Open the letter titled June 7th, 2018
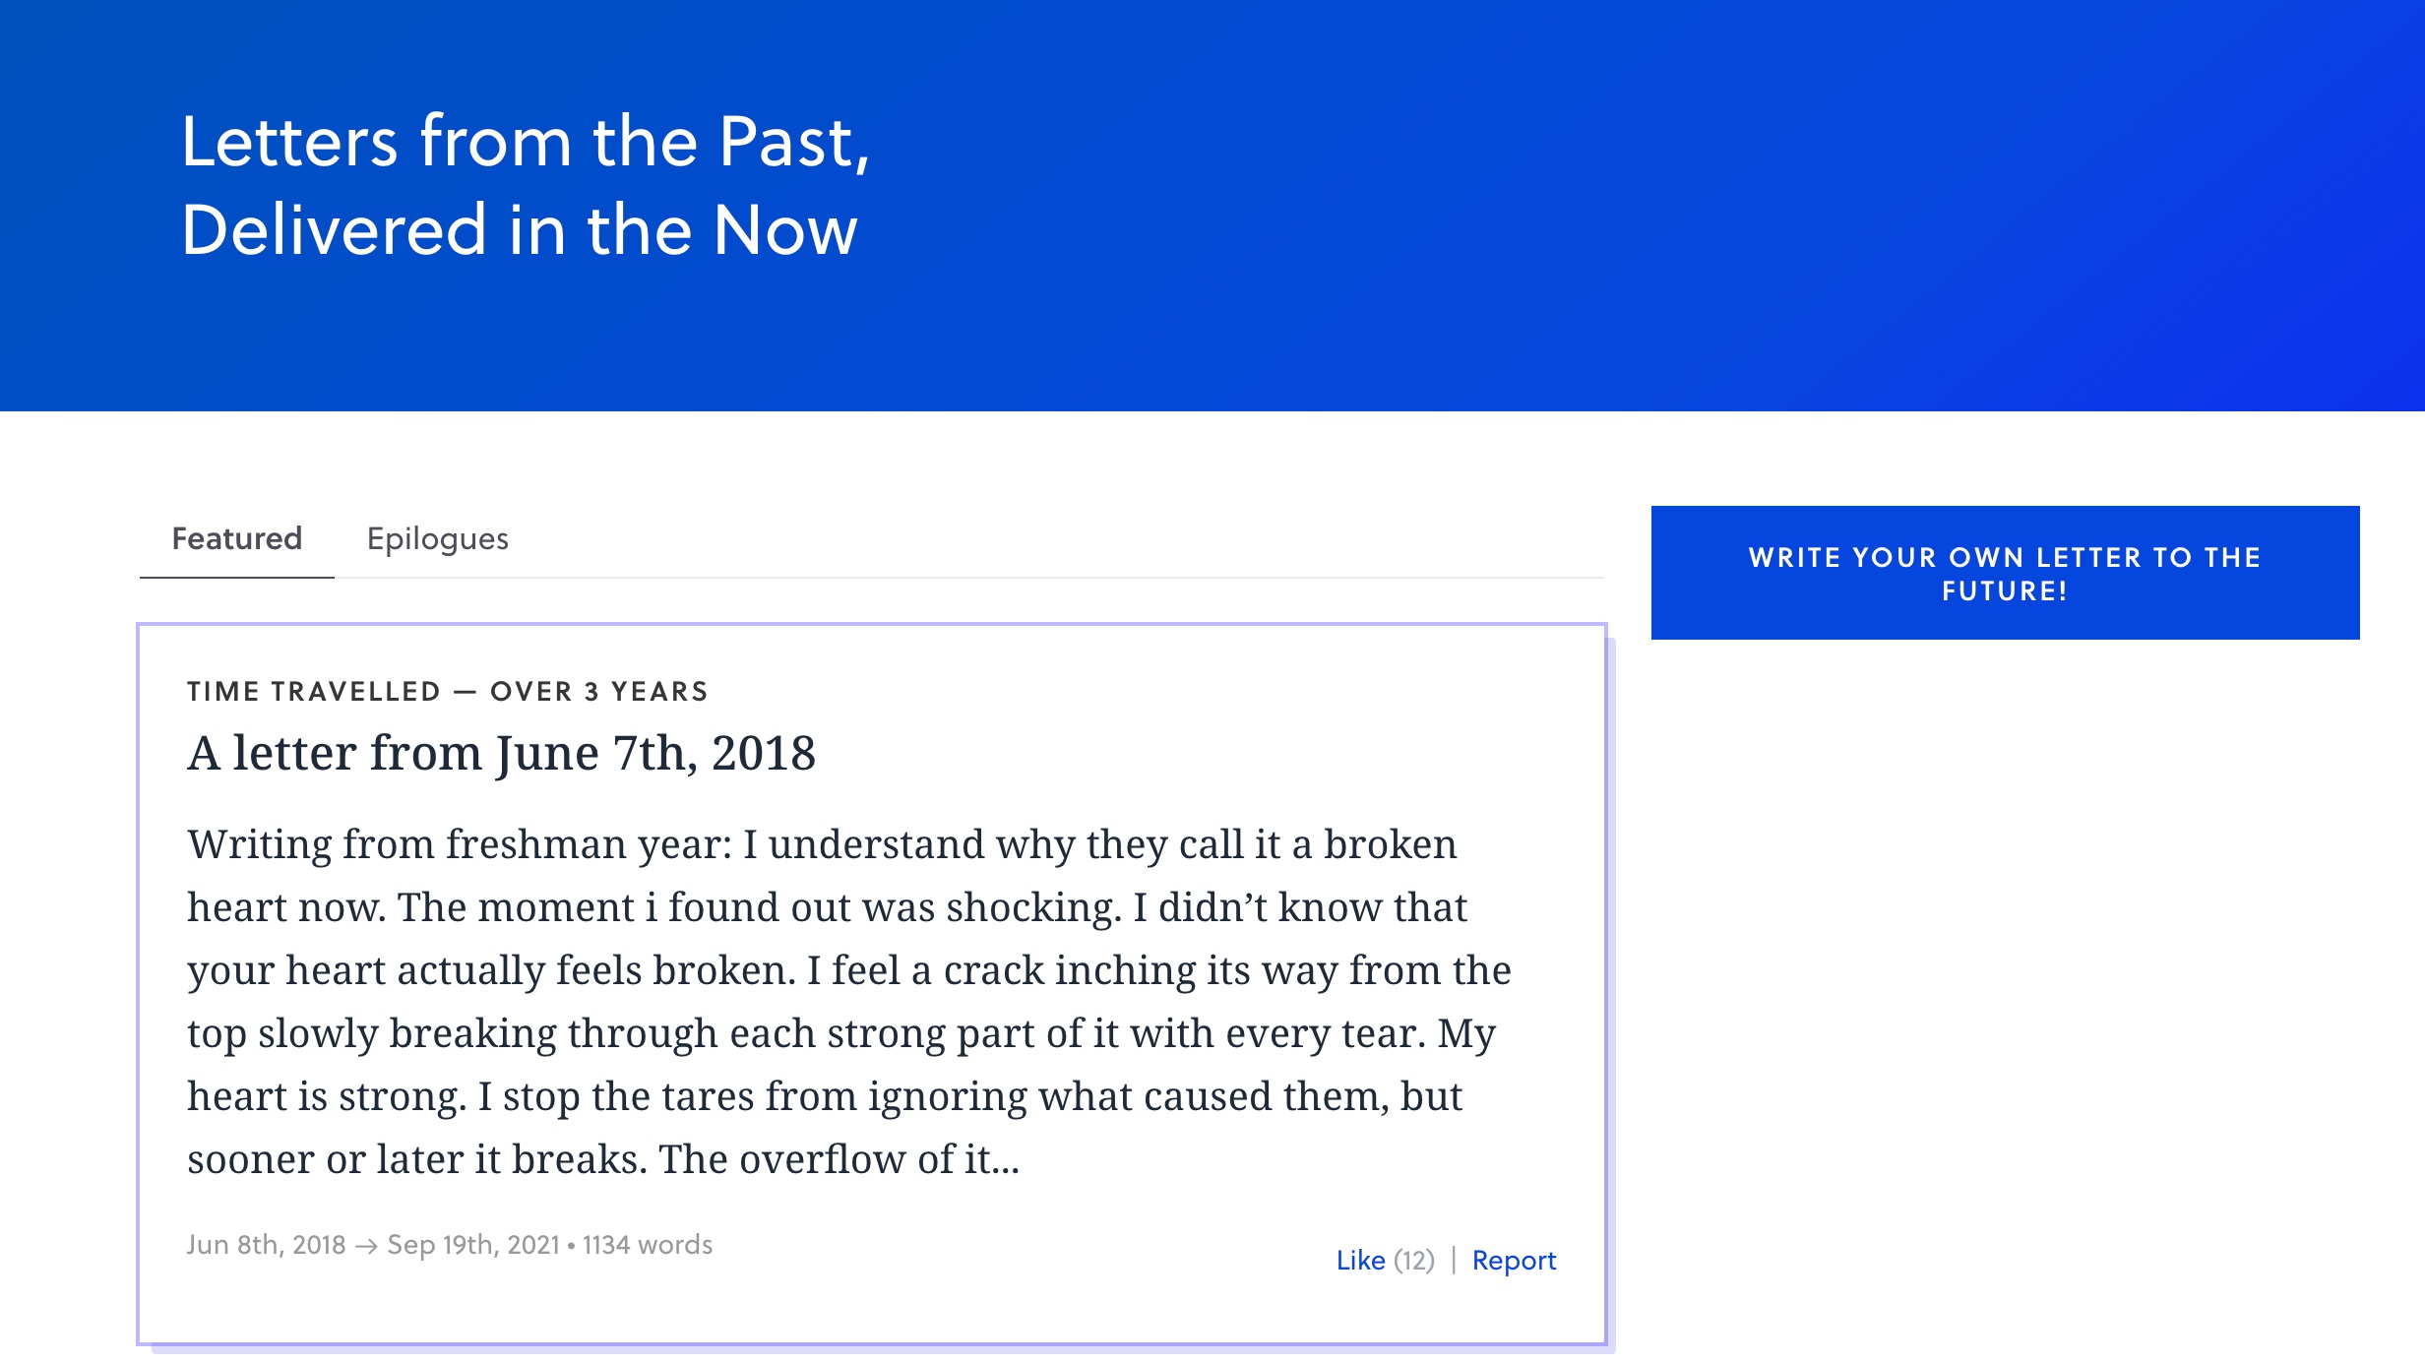Image resolution: width=2425 pixels, height=1364 pixels. [501, 753]
